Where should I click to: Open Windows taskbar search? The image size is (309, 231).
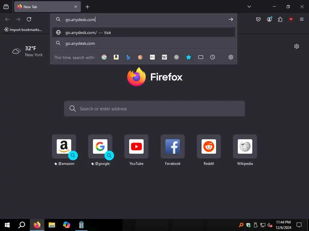tap(22, 225)
